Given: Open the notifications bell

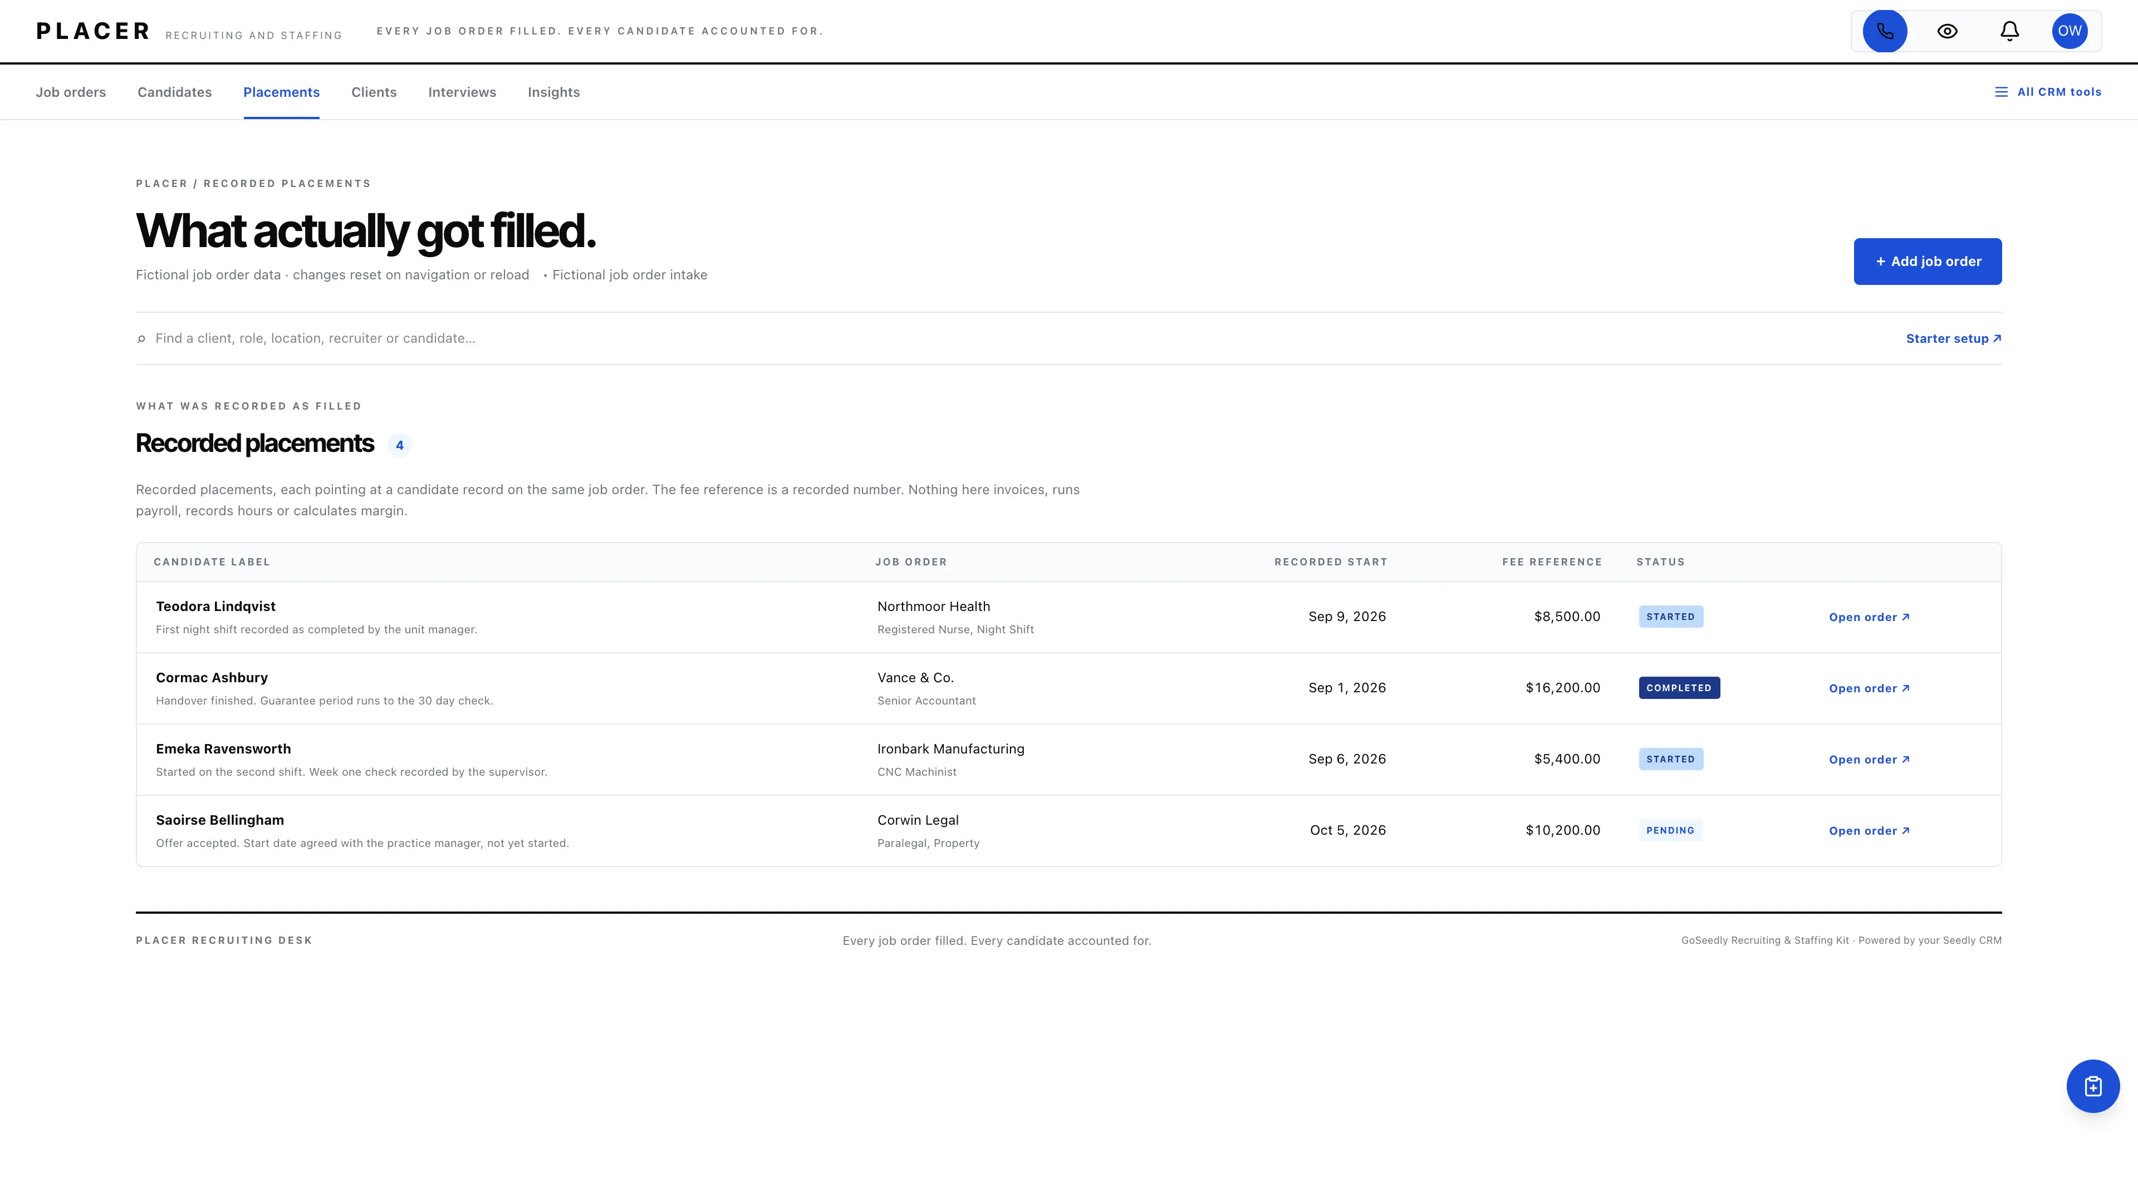Looking at the screenshot, I should [2009, 31].
